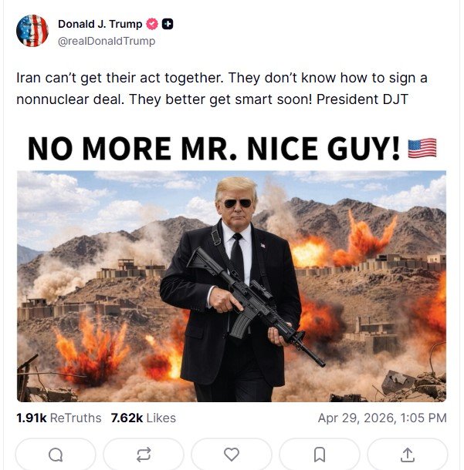Click the reply speech bubble icon
Image resolution: width=464 pixels, height=470 pixels.
56,455
